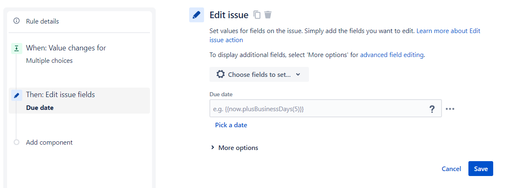Image resolution: width=506 pixels, height=188 pixels.
Task: Open the Choose fields to set dropdown arrow
Action: pos(298,74)
